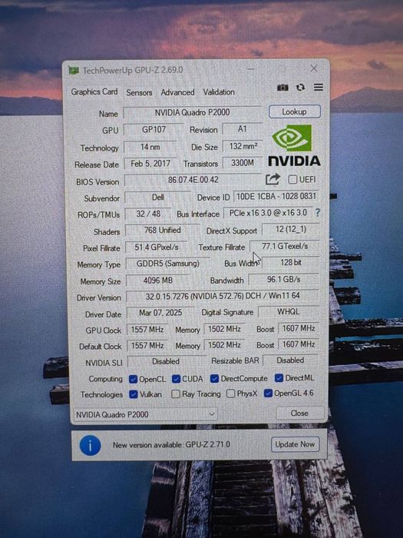Toggle the PhysX checkbox
Screen dimensions: 403x538
tap(231, 394)
